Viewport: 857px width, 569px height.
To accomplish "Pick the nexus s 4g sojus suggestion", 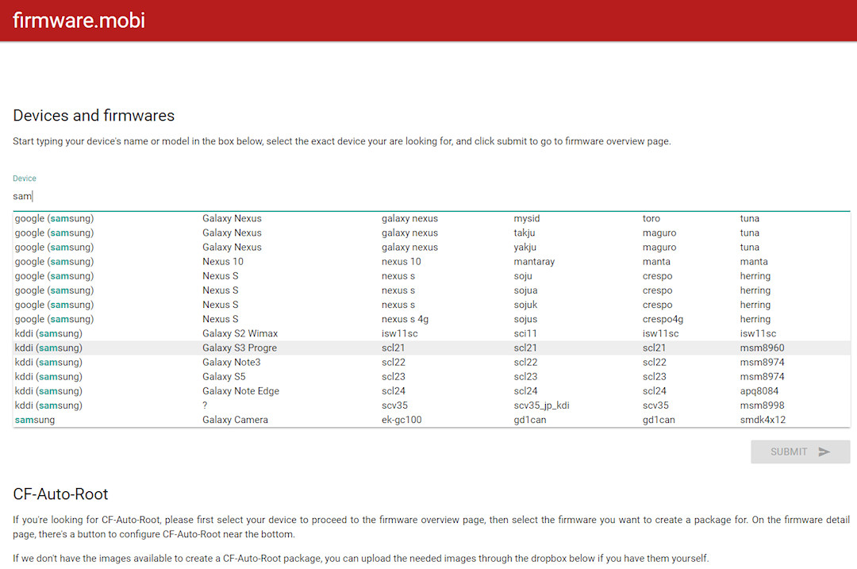I will point(431,319).
